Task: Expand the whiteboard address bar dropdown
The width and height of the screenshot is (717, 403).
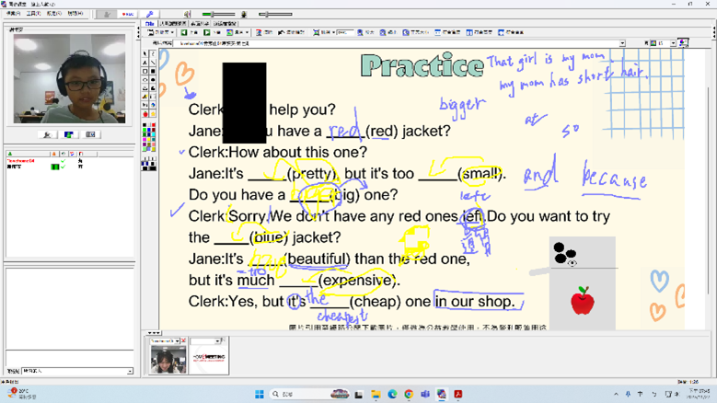Action: [622, 43]
